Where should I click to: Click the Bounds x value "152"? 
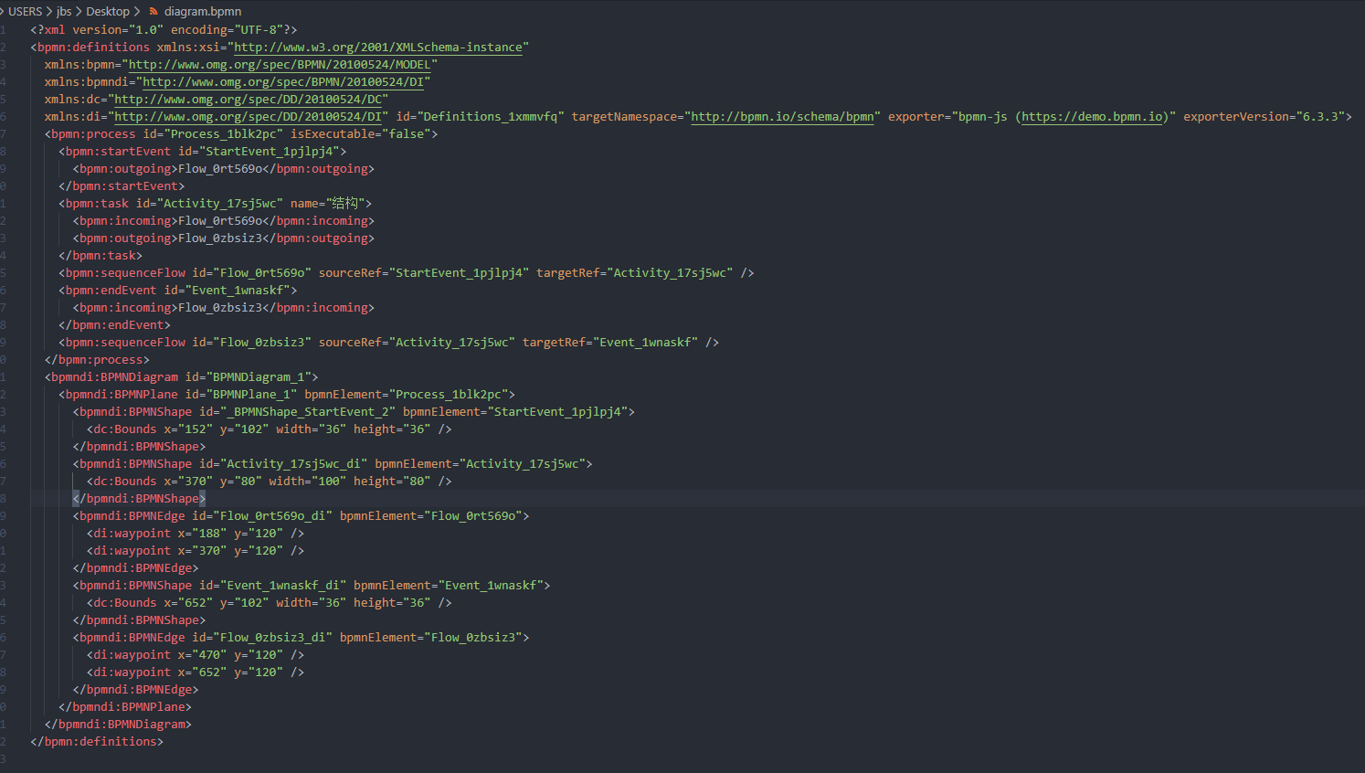click(196, 429)
